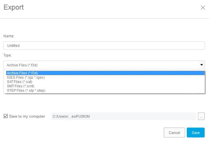Select Archive Files (*.f3d) from the list
Image resolution: width=209 pixels, height=143 pixels.
[105, 73]
